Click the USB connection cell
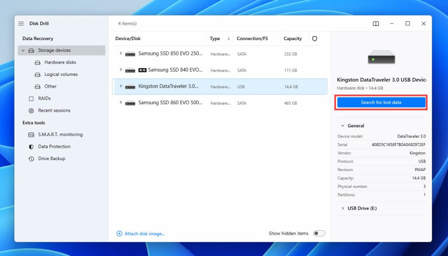The height and width of the screenshot is (256, 448). tap(241, 87)
